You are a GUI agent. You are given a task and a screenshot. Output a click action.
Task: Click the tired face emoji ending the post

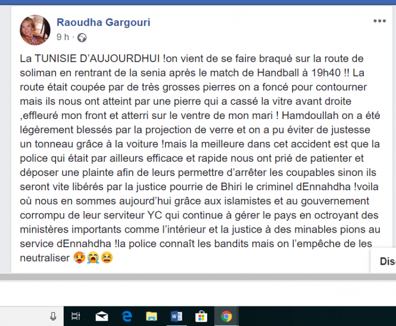coord(107,258)
